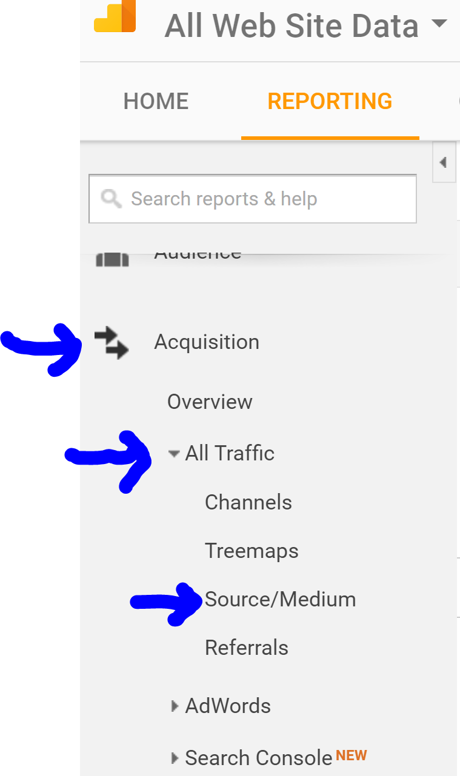The height and width of the screenshot is (776, 460).
Task: Collapse the All Traffic section
Action: [175, 453]
